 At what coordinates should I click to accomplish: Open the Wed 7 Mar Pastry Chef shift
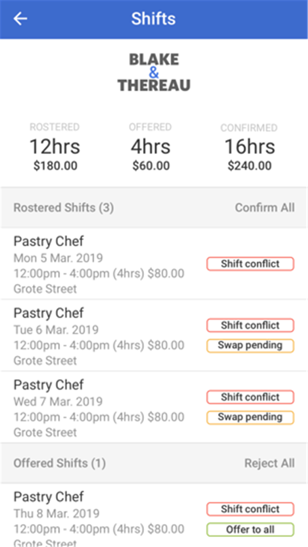154,407
